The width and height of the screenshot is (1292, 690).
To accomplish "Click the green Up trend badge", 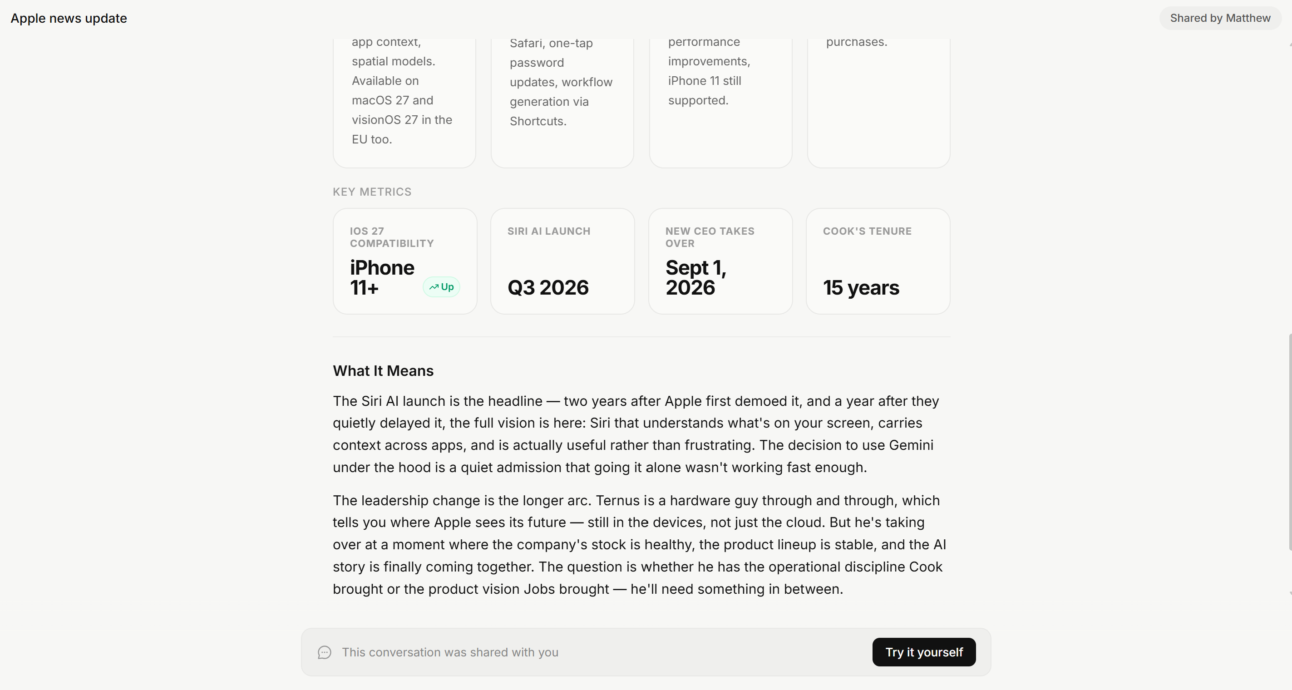I will pyautogui.click(x=441, y=287).
